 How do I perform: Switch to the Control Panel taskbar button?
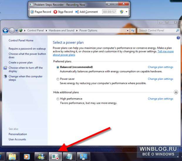[83, 157]
